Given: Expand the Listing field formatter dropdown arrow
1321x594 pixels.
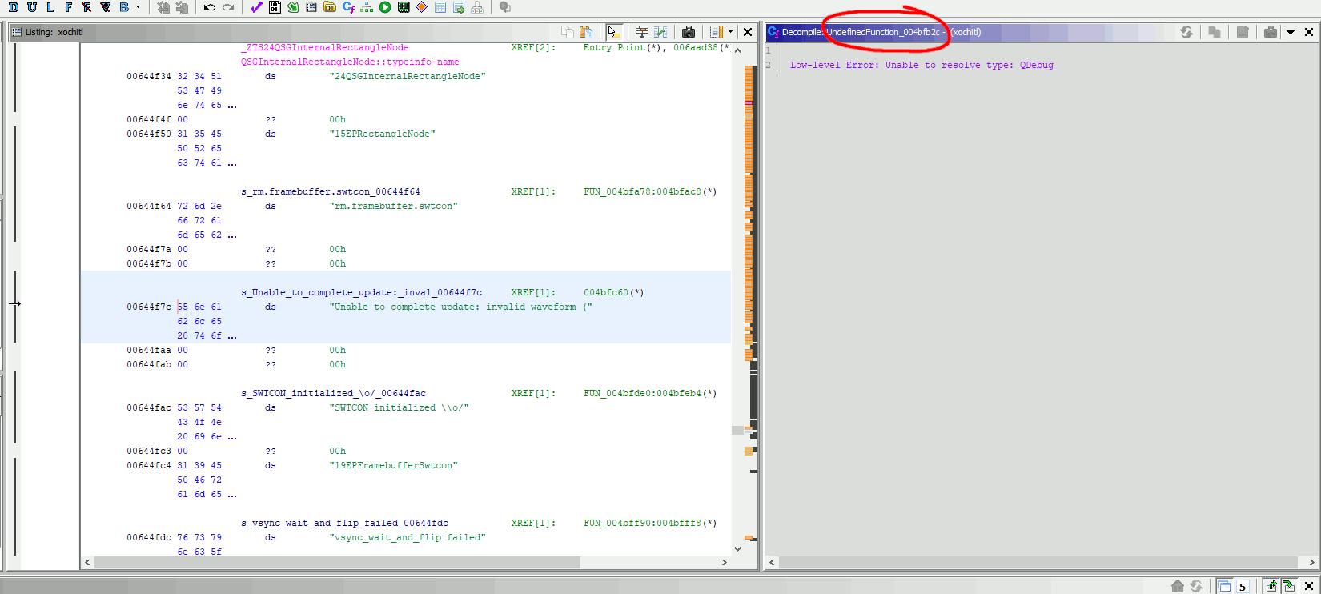Looking at the screenshot, I should tap(730, 32).
